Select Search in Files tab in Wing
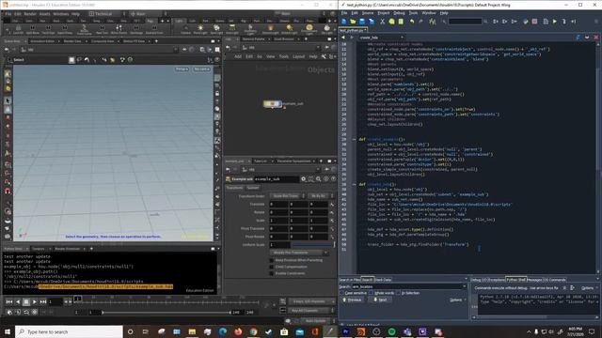 point(349,280)
